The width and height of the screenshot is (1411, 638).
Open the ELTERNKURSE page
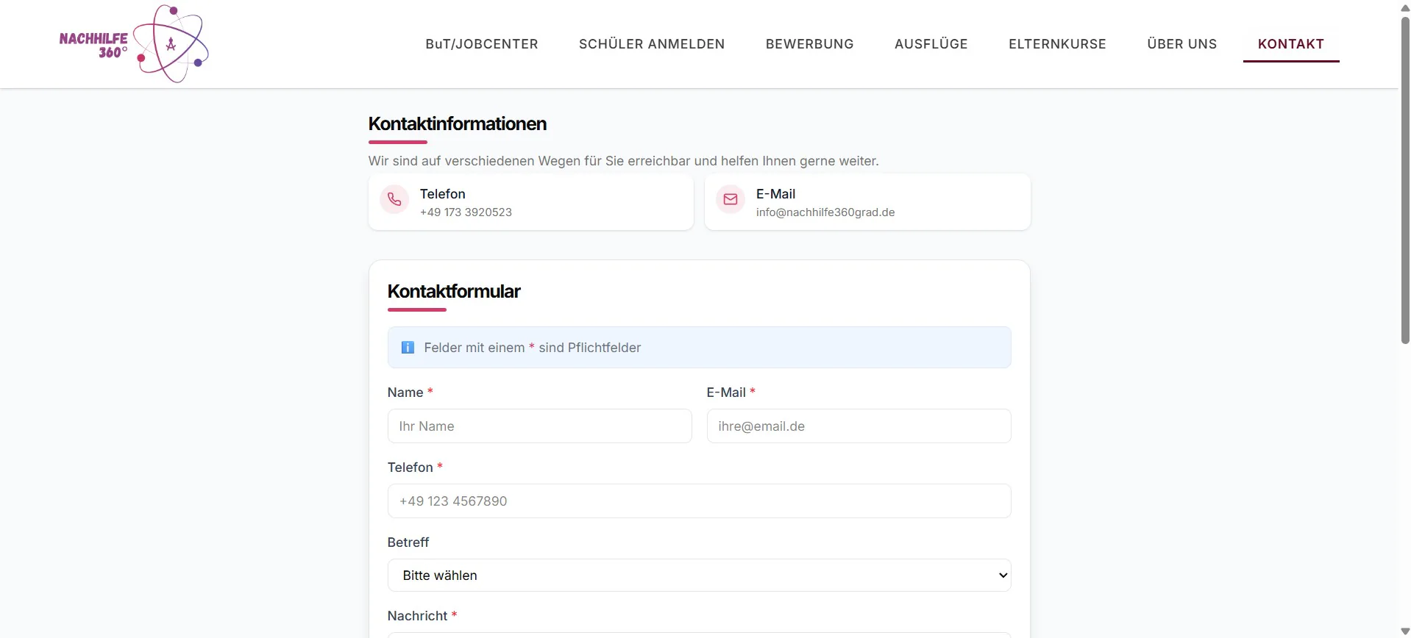tap(1058, 44)
